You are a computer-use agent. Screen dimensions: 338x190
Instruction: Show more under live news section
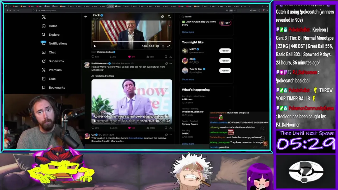[188, 32]
